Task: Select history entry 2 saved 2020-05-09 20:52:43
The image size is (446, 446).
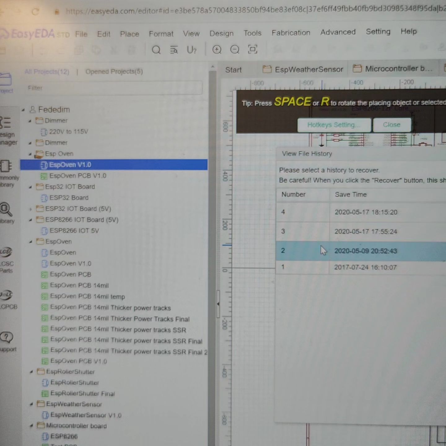Action: point(361,251)
